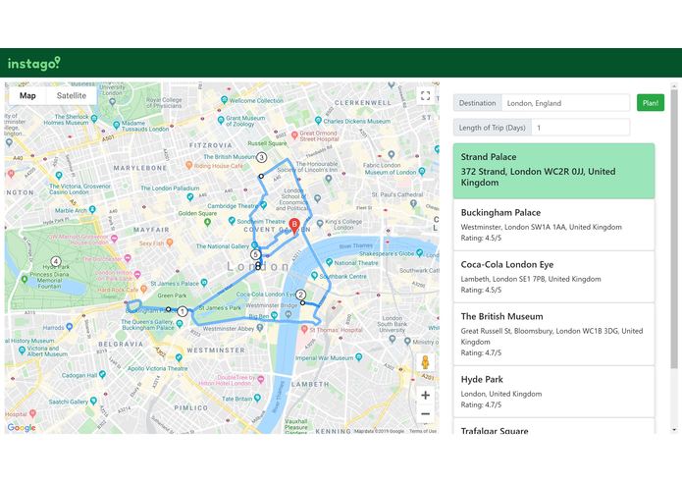The image size is (682, 485).
Task: Click the Madame Tussauds London pin
Action: point(116,125)
